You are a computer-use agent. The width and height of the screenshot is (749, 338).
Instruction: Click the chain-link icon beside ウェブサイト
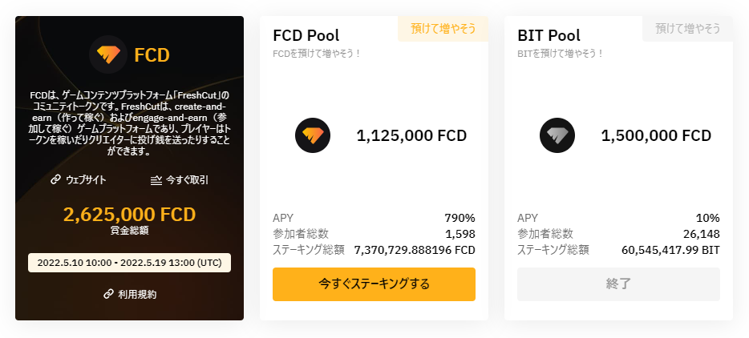pyautogui.click(x=56, y=179)
